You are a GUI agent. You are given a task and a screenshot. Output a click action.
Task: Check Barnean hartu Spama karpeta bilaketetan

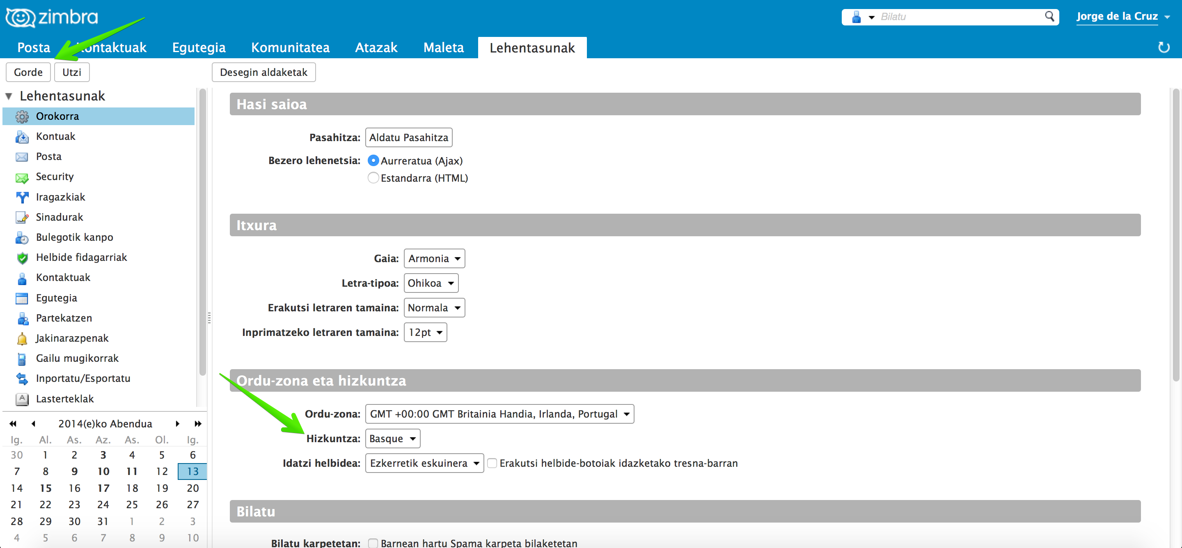click(x=373, y=543)
